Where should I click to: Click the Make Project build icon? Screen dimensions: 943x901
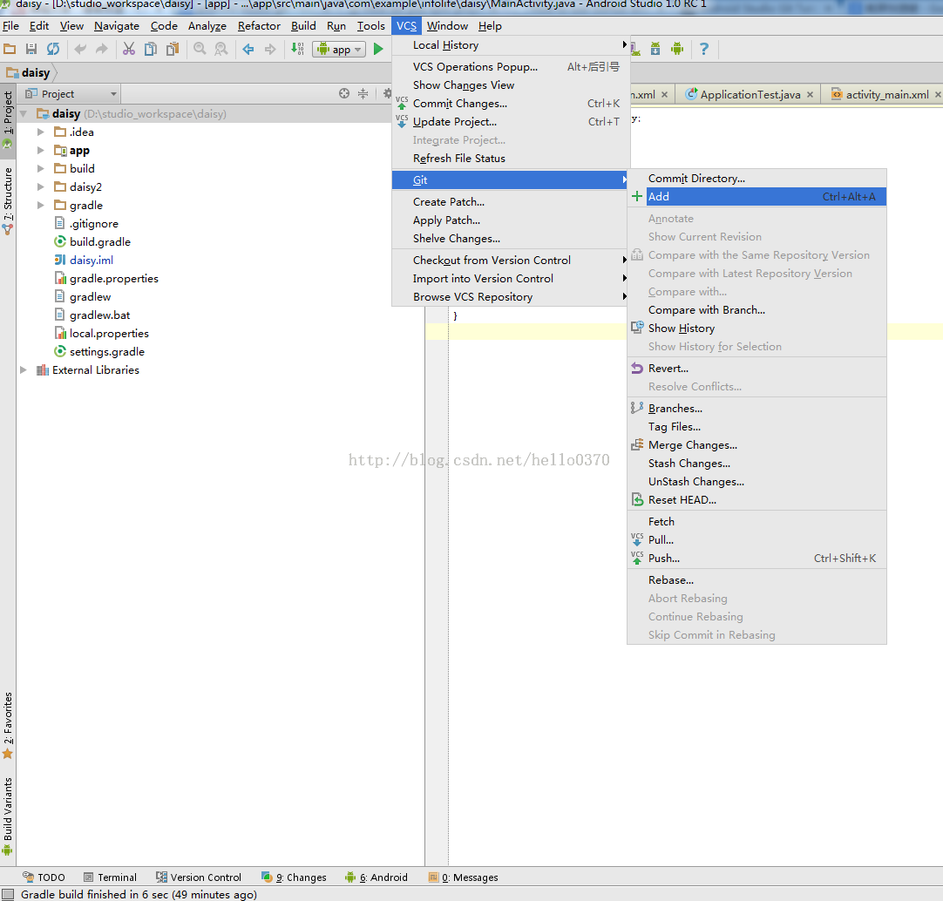tap(297, 49)
